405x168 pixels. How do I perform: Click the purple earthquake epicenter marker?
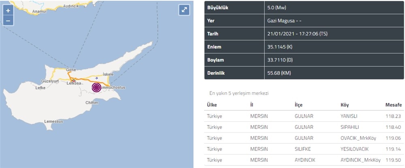click(96, 87)
